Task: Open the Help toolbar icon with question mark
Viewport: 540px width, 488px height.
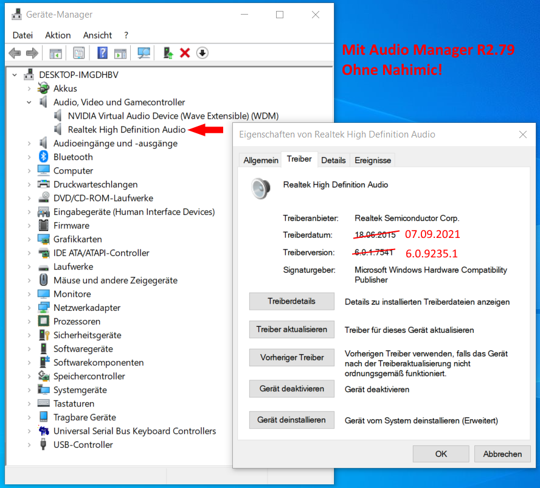Action: 103,53
